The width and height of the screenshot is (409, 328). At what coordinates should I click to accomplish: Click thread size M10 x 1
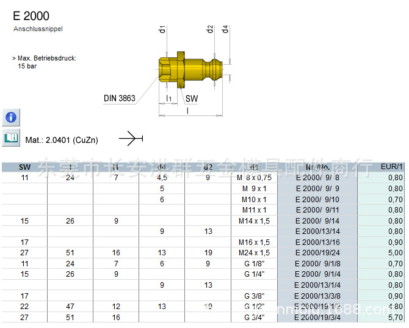[x=254, y=200]
